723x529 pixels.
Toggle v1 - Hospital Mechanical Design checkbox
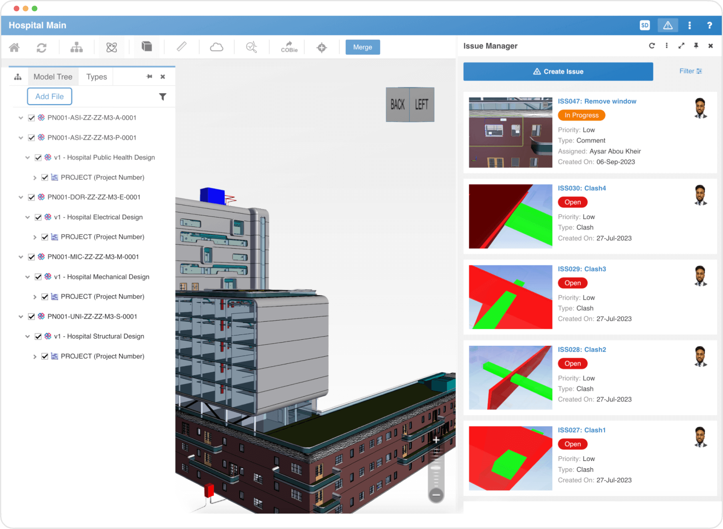(x=38, y=277)
